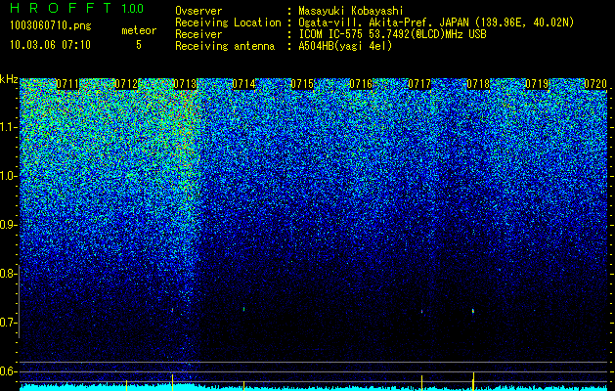
Task: Click the 0717 time marker
Action: 419,84
